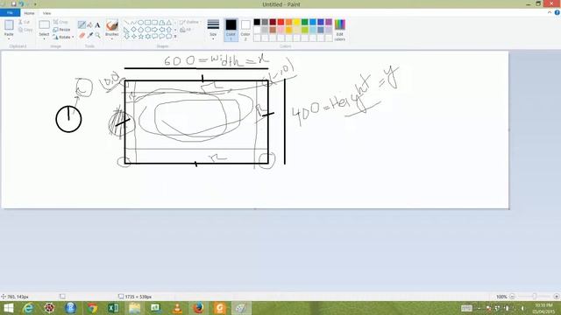Pick the black color swatch
This screenshot has width=561, height=315.
(x=257, y=22)
